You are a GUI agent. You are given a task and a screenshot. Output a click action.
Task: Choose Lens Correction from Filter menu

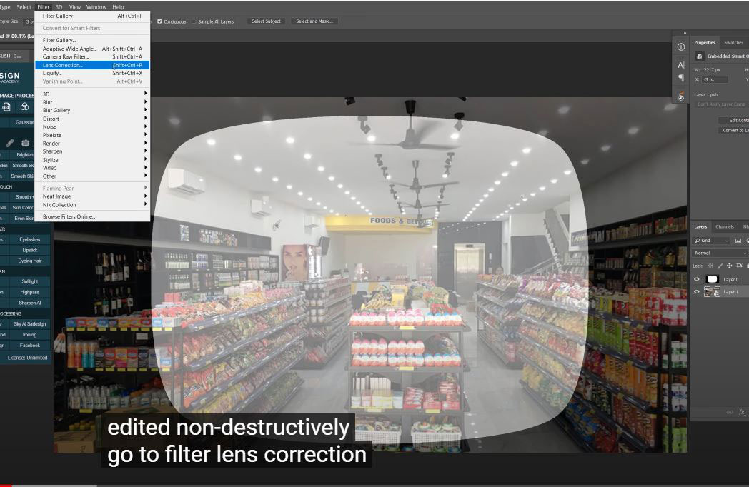(92, 65)
